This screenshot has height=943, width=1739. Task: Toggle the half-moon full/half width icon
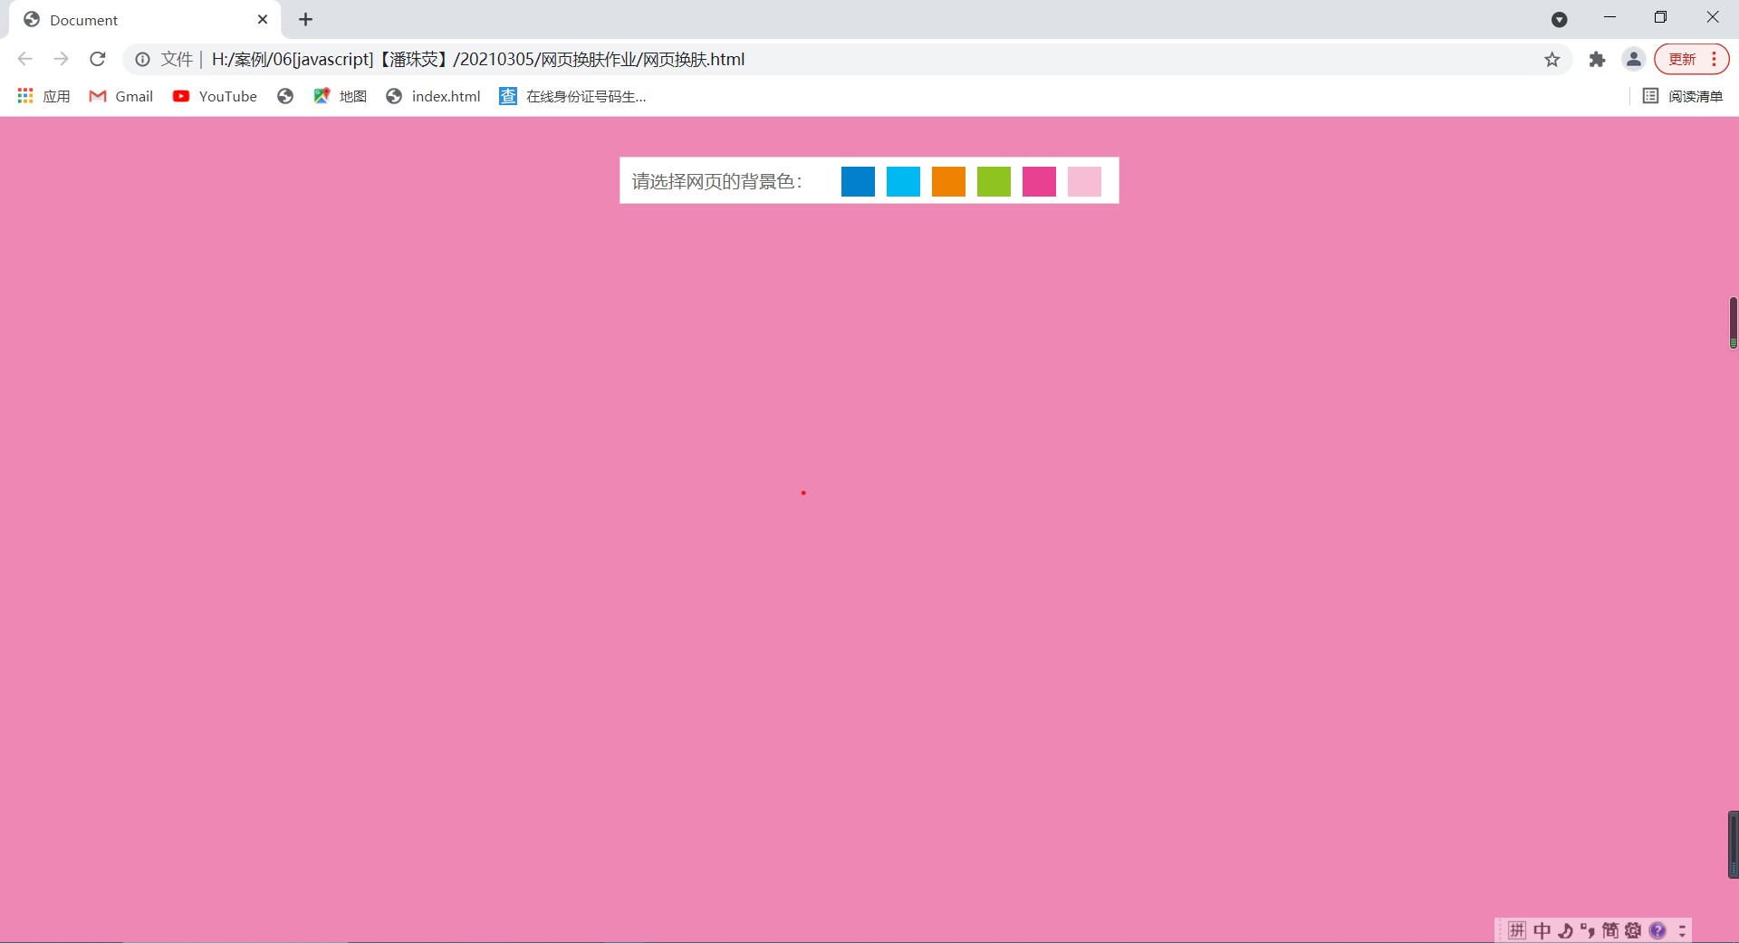(x=1565, y=930)
